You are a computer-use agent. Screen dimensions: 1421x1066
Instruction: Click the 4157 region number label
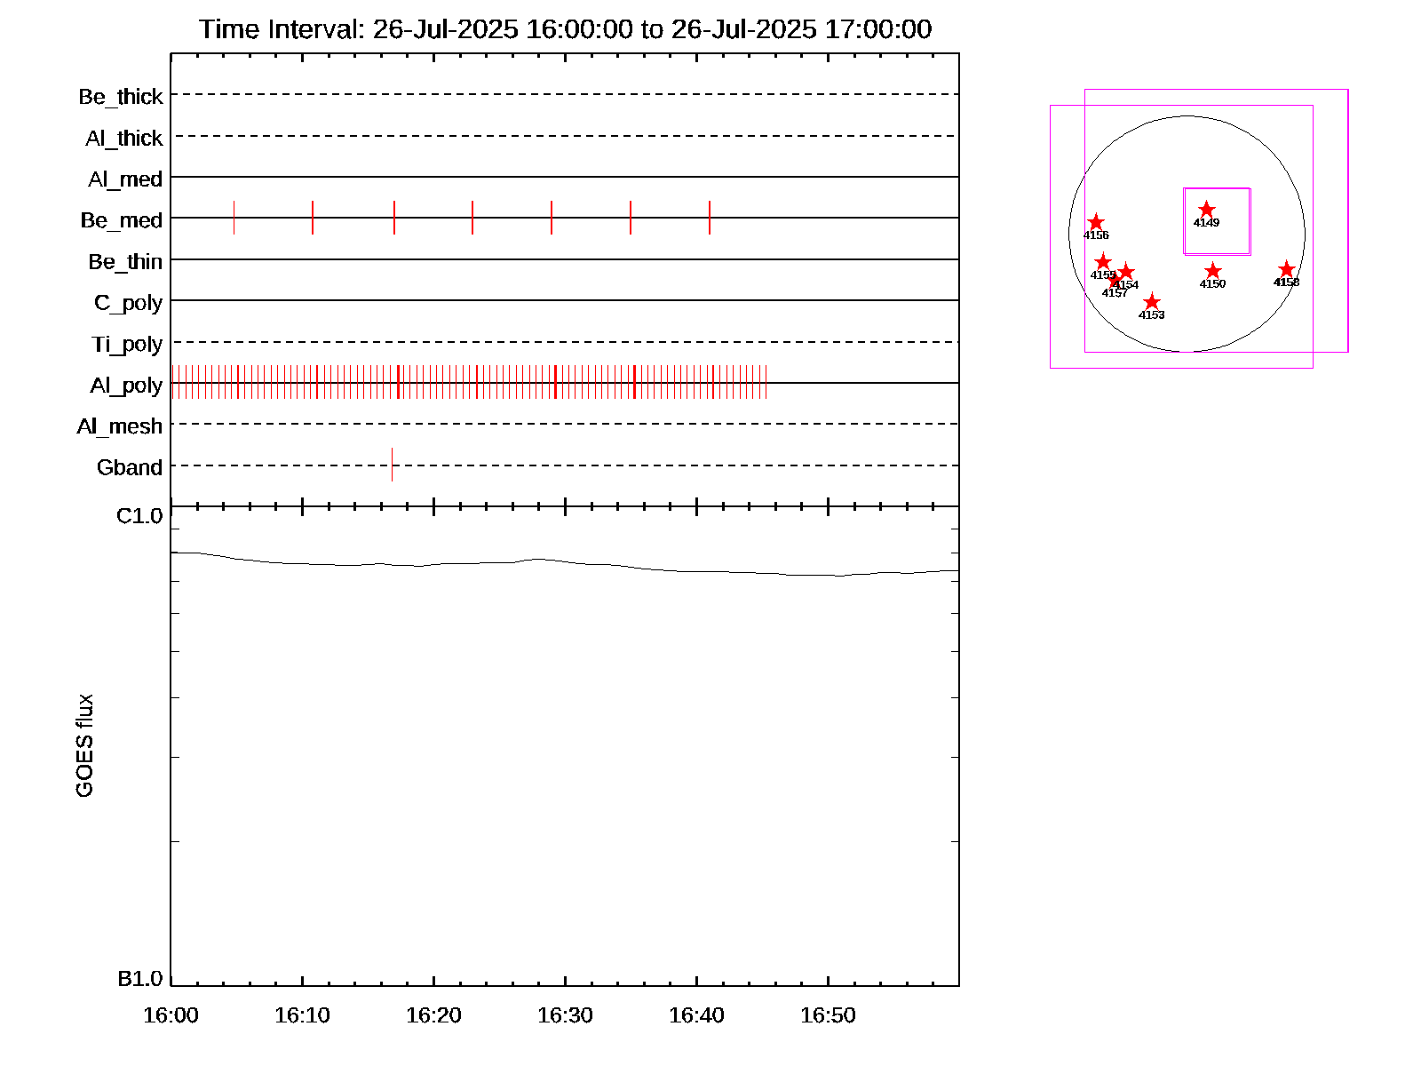tap(1114, 293)
